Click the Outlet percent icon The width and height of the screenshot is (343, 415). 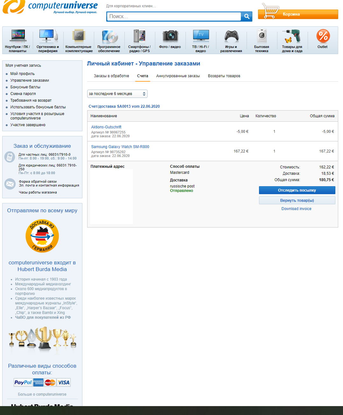323,36
